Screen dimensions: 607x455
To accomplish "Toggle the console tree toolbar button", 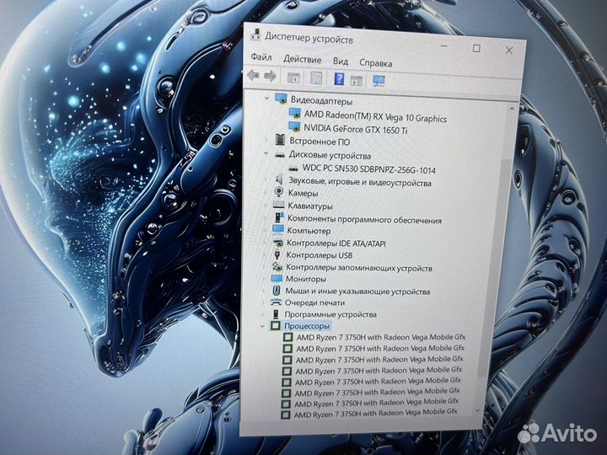I will pyautogui.click(x=294, y=78).
